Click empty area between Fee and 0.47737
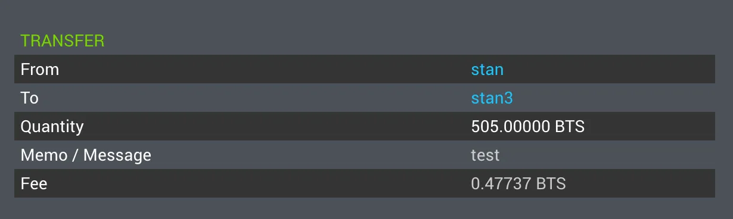The image size is (733, 219). tap(259, 184)
